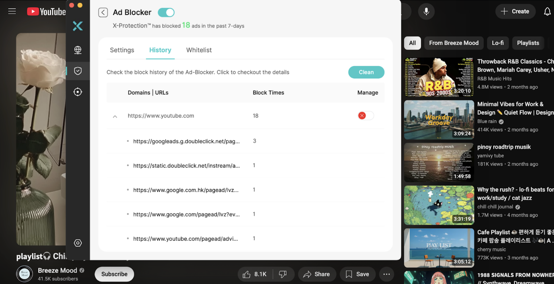Select the shield protection sidebar icon
Viewport: 554px width, 284px height.
(78, 71)
